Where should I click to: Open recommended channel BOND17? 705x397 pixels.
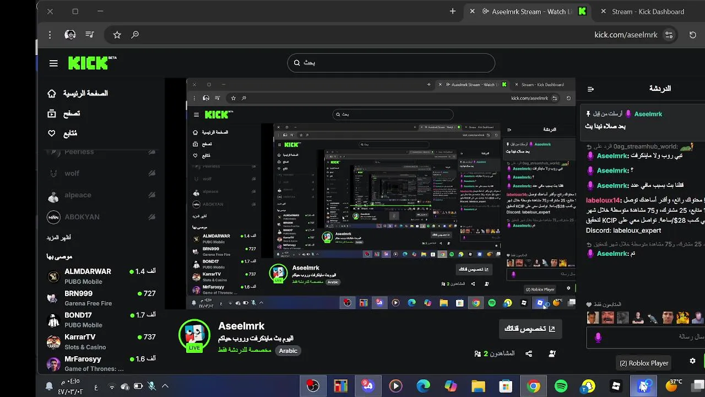(101, 320)
